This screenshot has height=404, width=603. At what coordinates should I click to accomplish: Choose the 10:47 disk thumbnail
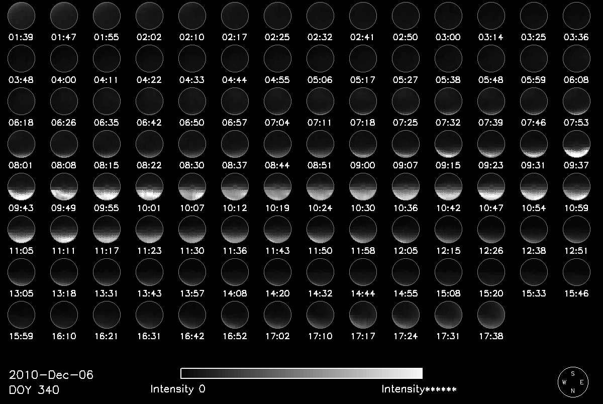click(491, 187)
